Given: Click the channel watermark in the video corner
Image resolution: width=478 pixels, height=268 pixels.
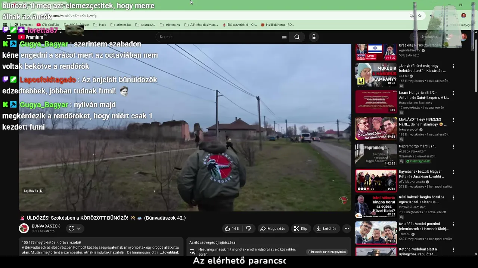Looking at the screenshot, I should pyautogui.click(x=343, y=200).
